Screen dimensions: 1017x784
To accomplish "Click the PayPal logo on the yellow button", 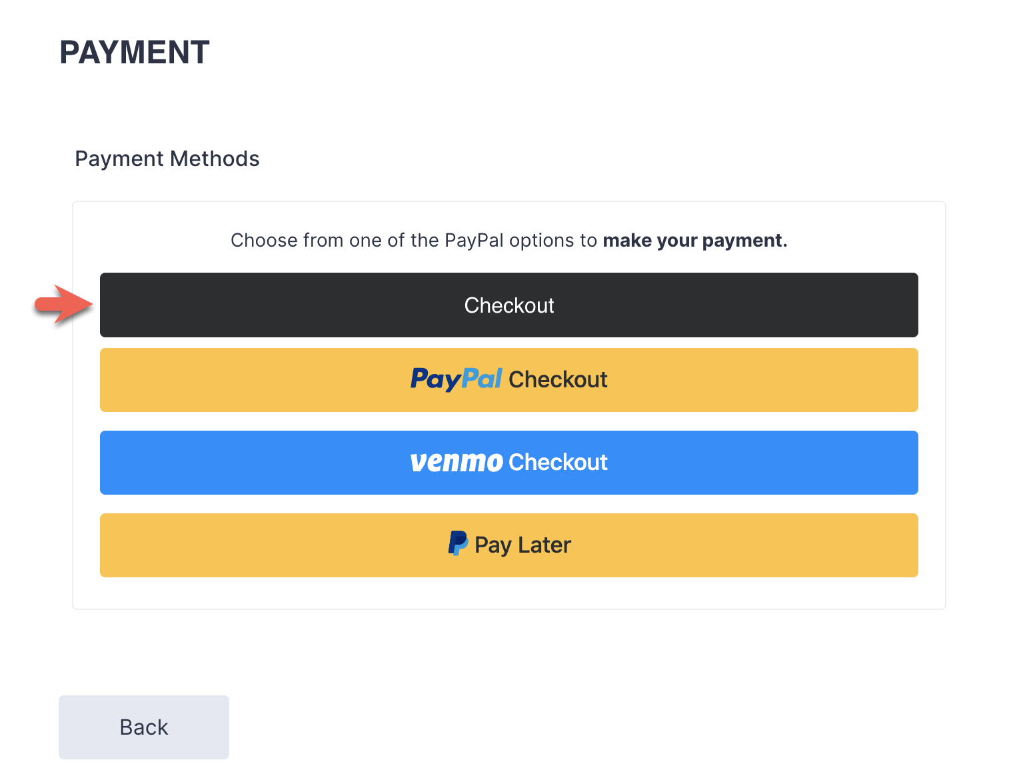I will click(x=456, y=379).
